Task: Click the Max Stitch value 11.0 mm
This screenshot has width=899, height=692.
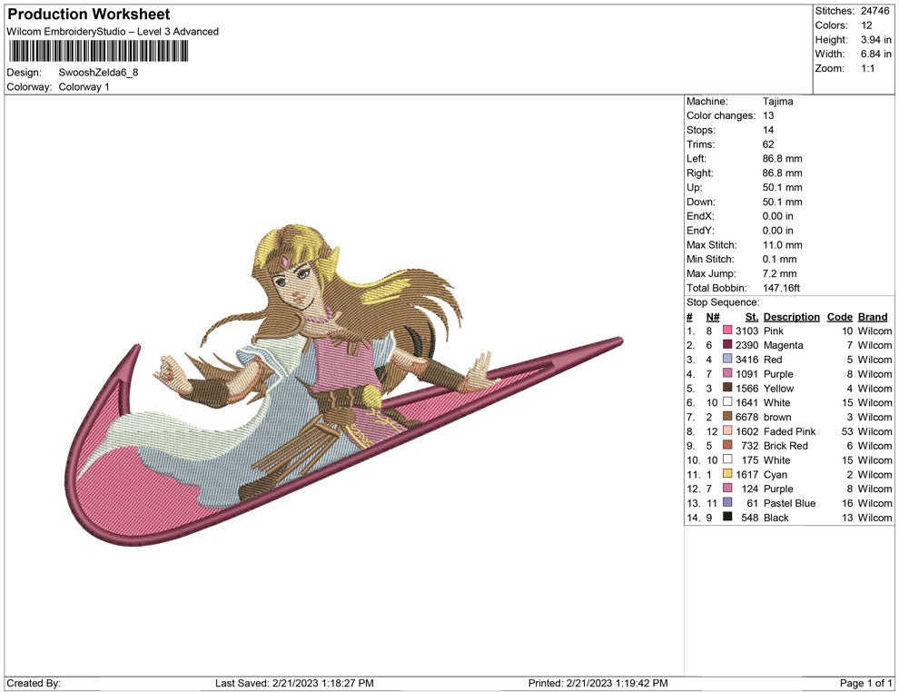Action: pos(782,244)
